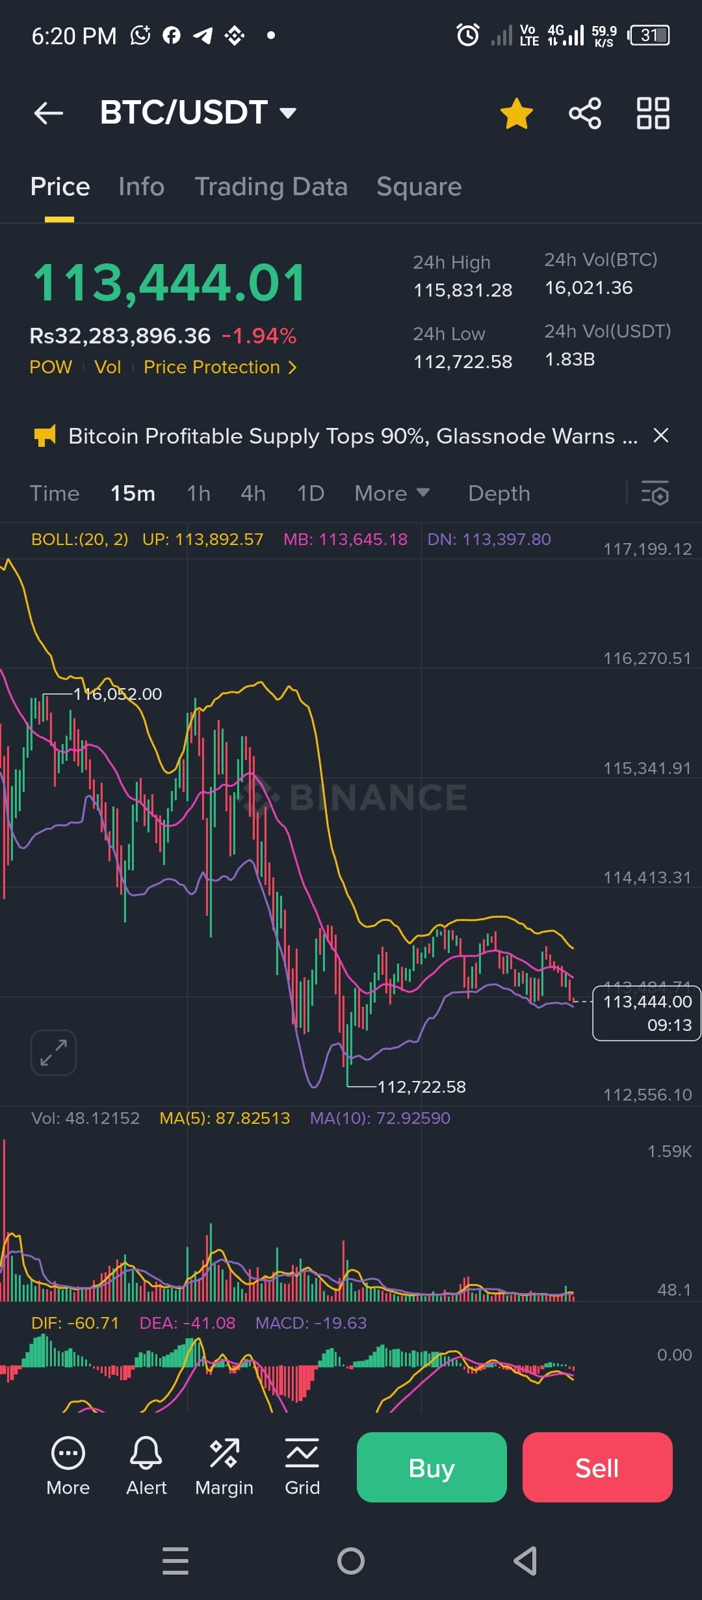Open Price Protection details
The height and width of the screenshot is (1600, 702).
[220, 367]
